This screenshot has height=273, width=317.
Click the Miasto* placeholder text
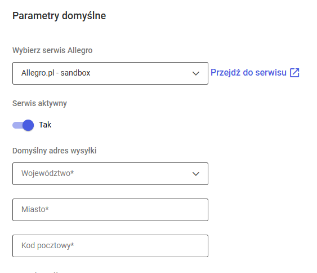click(35, 209)
